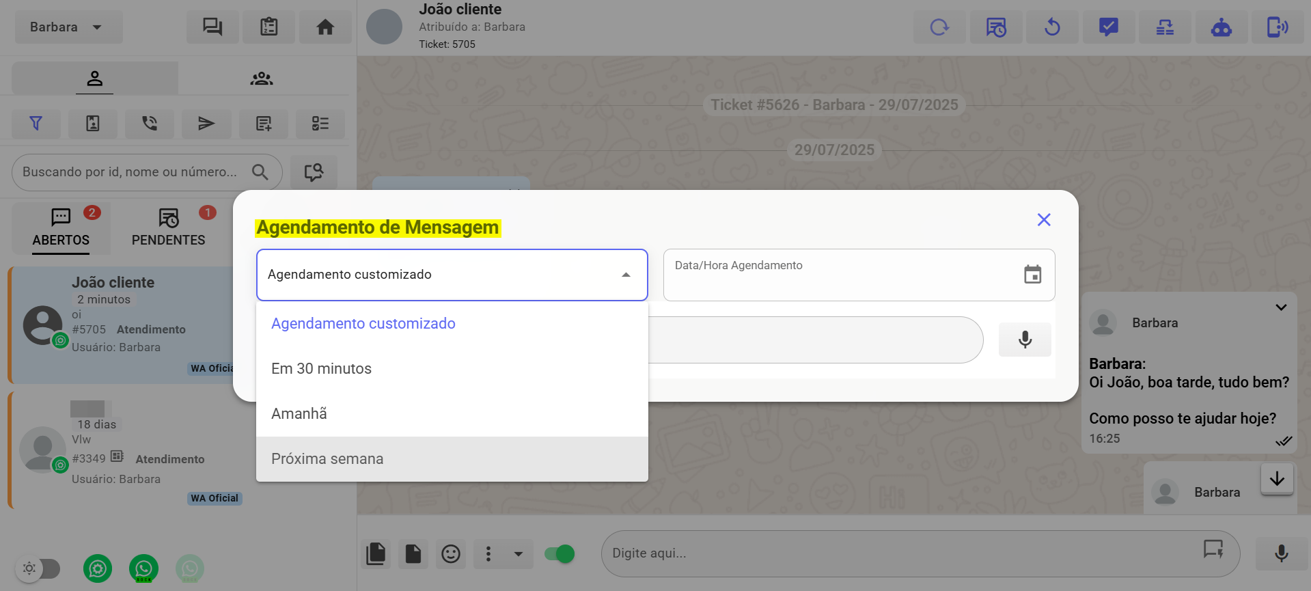Image resolution: width=1311 pixels, height=591 pixels.
Task: Toggle the dark mode theme switch
Action: tap(38, 568)
